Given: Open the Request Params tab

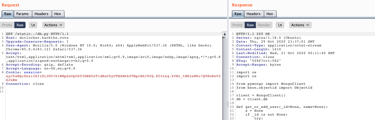Looking at the screenshot, I should pyautogui.click(x=22, y=14).
